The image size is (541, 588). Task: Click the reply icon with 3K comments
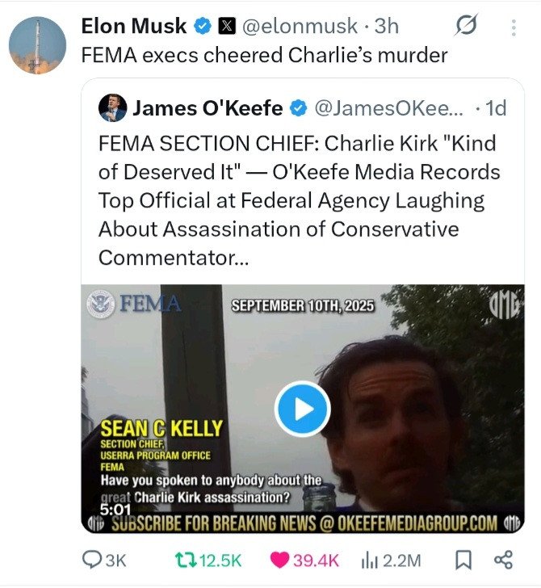(95, 560)
